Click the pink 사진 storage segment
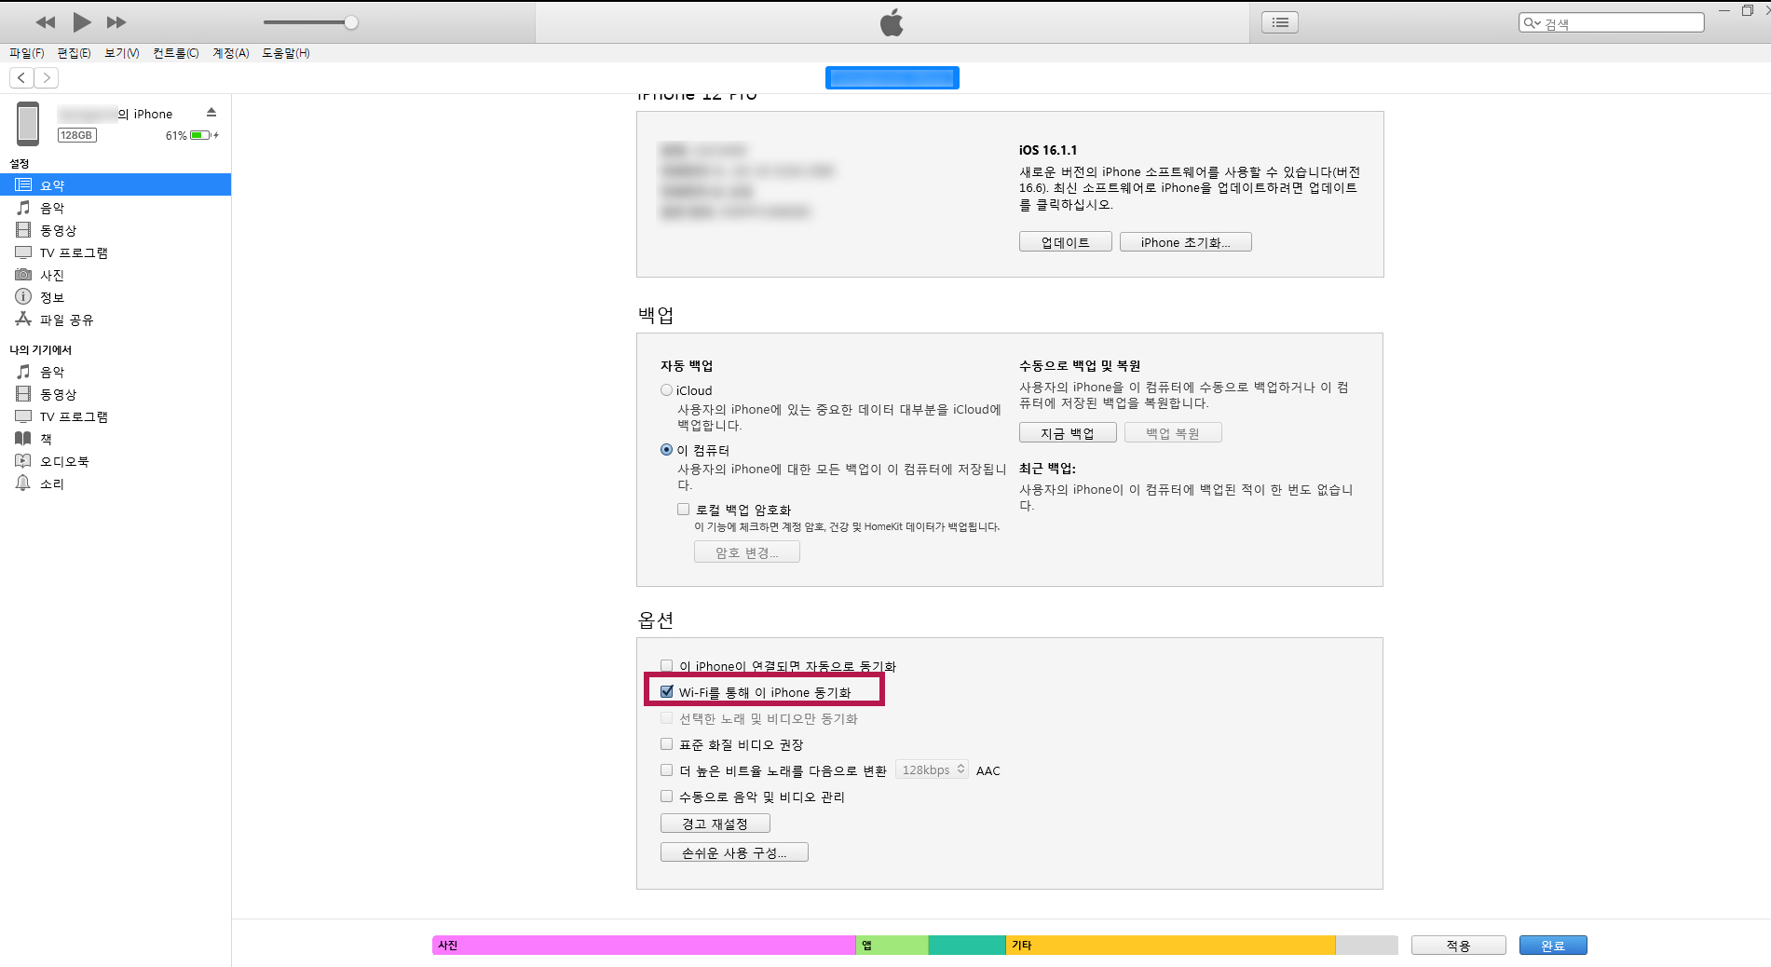Screen dimensions: 1771x967 coord(644,945)
